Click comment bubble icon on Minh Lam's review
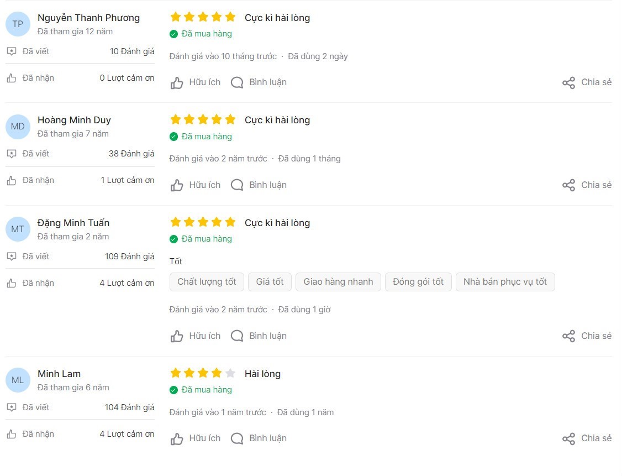 click(x=237, y=438)
